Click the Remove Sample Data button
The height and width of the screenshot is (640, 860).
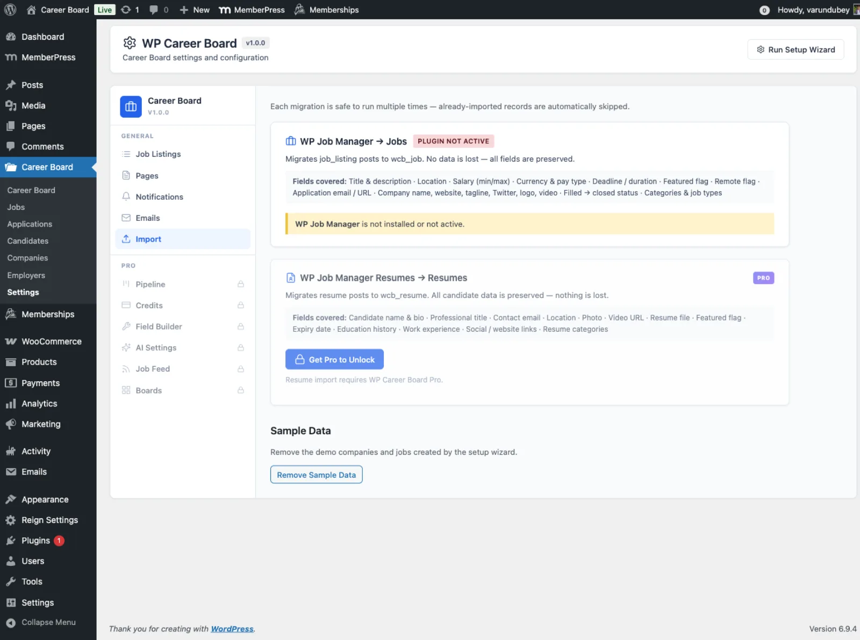click(317, 475)
